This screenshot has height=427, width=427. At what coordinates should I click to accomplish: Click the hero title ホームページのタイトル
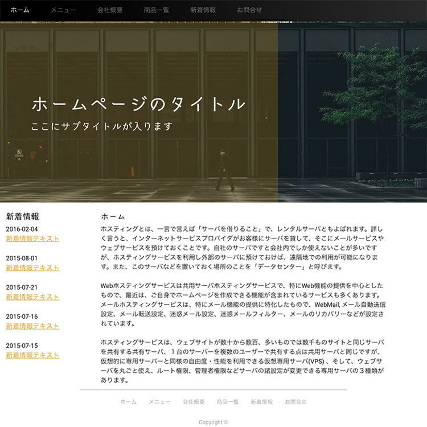138,104
